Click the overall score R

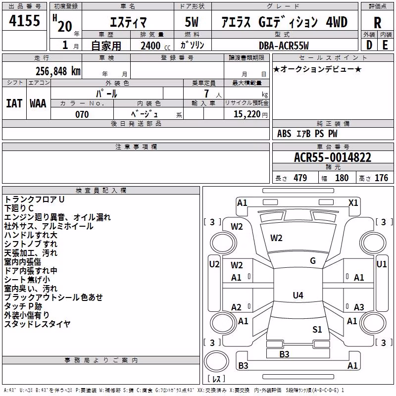pos(377,23)
